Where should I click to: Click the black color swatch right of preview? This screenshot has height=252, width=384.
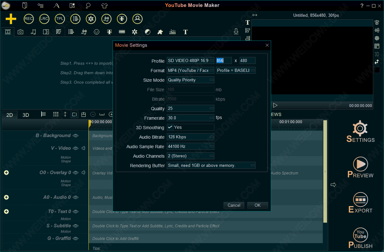click(x=377, y=70)
